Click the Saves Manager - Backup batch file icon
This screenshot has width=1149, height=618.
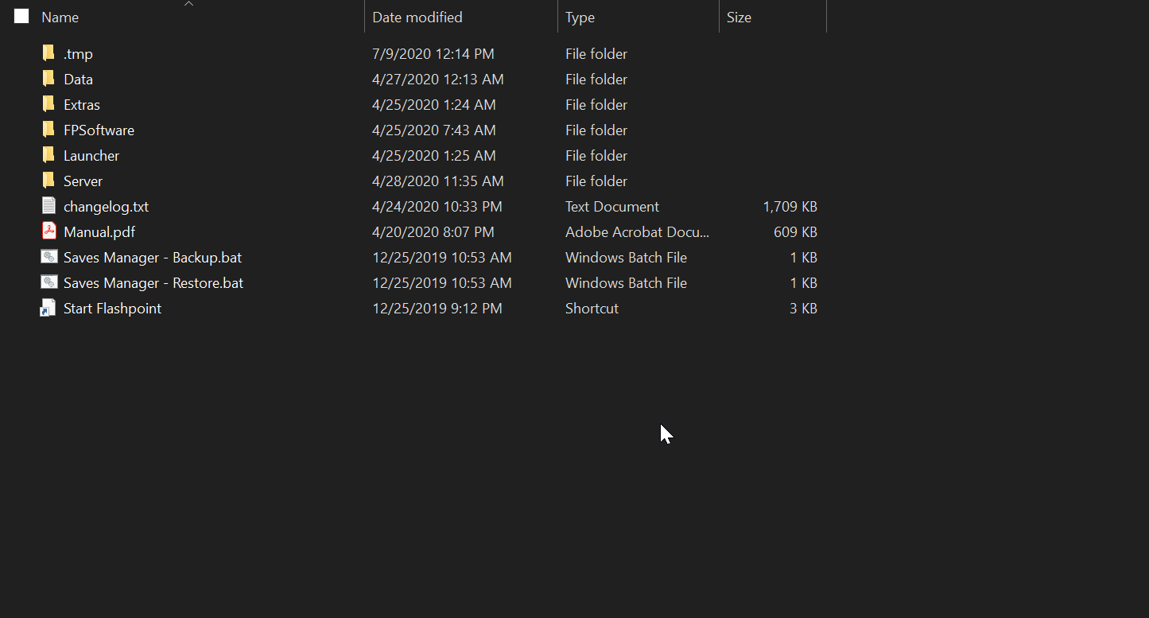[x=48, y=257]
